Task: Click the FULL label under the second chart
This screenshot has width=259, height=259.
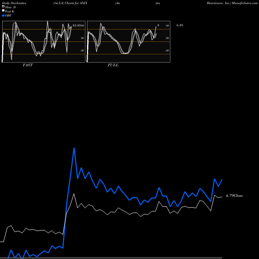Action: [113, 65]
